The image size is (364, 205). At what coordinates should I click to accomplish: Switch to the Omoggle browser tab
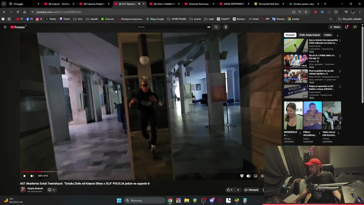tap(24, 4)
